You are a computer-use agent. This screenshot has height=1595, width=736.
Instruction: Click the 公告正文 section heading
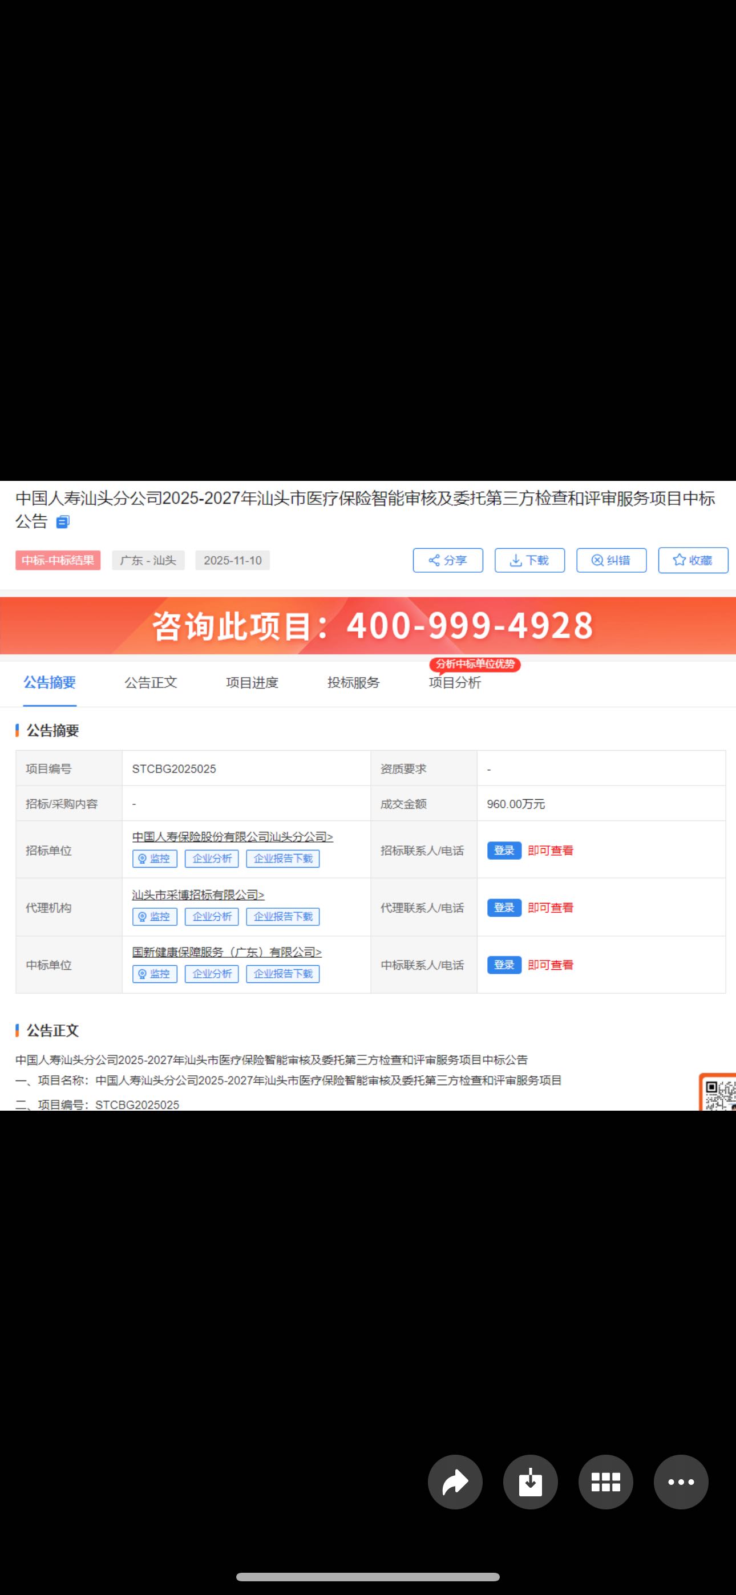52,1030
